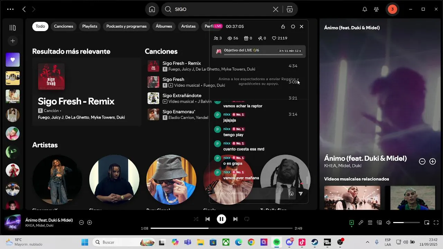Open the profile avatar menu
This screenshot has width=443, height=249.
392,9
